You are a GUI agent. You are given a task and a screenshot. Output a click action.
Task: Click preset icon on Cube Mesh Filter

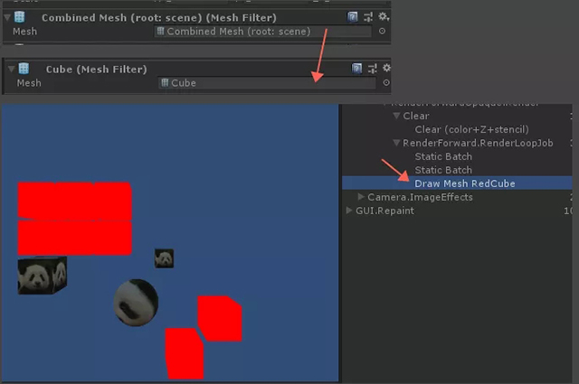click(372, 68)
